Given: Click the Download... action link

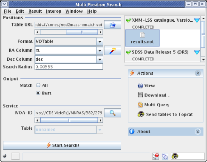Looking at the screenshot, I should click(157, 95).
